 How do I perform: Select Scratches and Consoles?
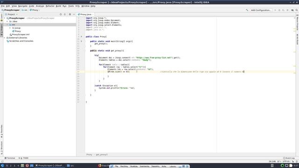click(x=21, y=41)
